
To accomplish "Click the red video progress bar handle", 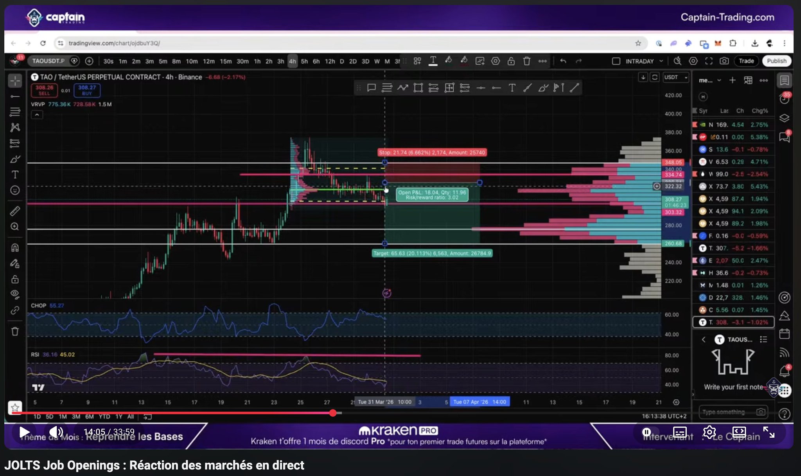I will [333, 413].
